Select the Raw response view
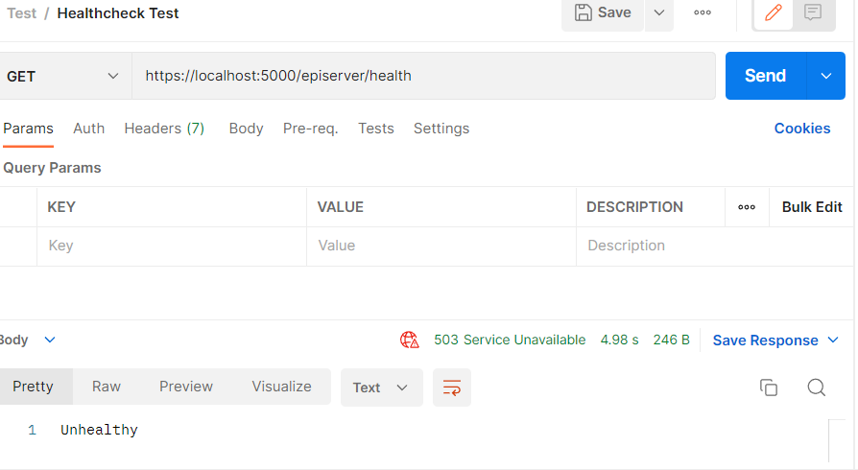Image resolution: width=858 pixels, height=470 pixels. coord(107,387)
